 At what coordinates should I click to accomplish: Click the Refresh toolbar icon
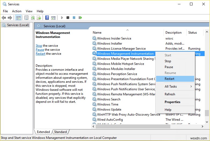33,18
